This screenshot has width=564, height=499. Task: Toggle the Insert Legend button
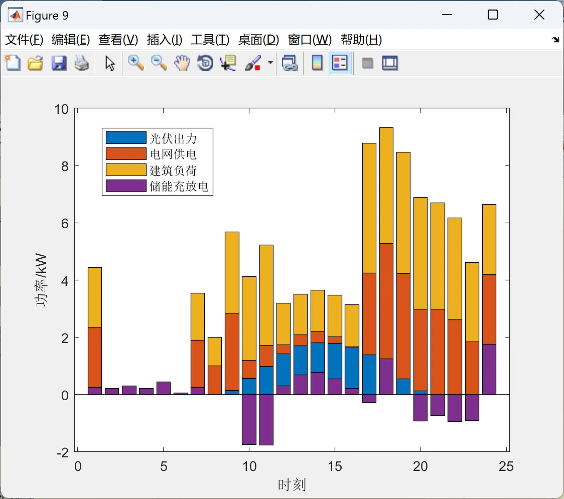click(340, 63)
